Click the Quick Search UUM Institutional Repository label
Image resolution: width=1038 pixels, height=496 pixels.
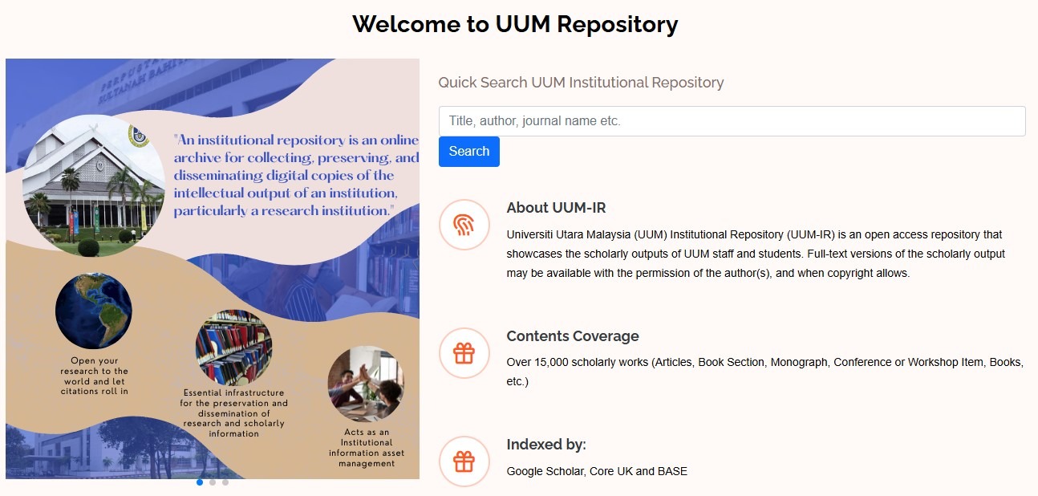[x=581, y=83]
